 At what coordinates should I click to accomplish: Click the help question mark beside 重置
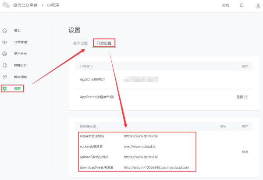pos(246,97)
